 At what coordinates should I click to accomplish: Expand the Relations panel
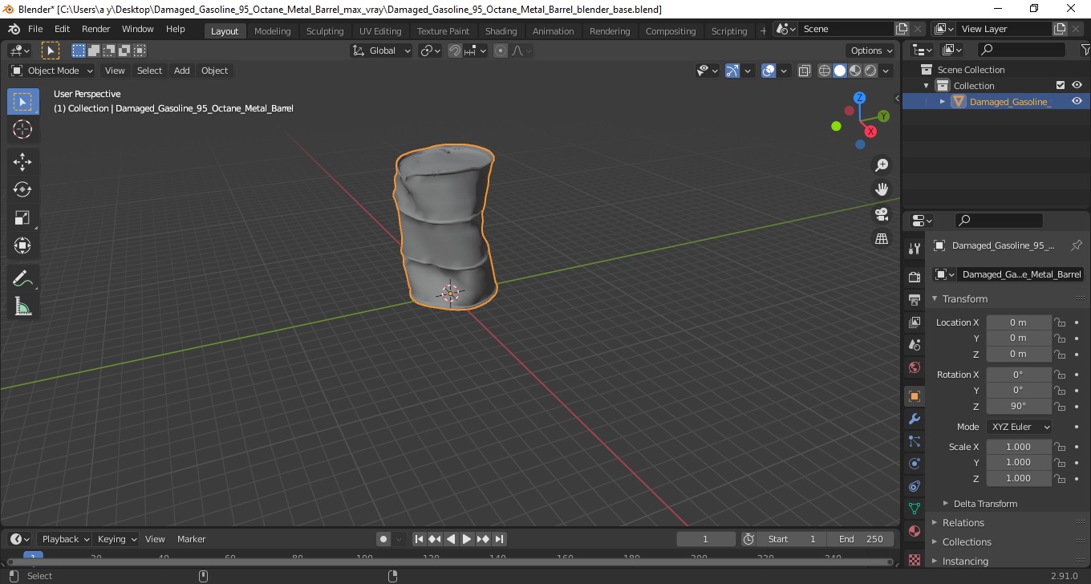963,523
